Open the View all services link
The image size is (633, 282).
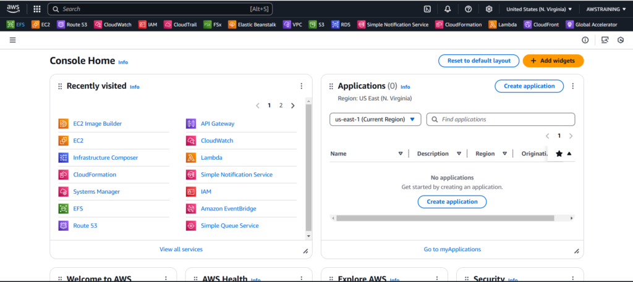181,249
